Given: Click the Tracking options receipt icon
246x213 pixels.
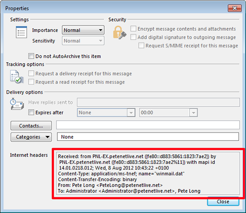Looking at the screenshot, I should pyautogui.click(x=17, y=77).
